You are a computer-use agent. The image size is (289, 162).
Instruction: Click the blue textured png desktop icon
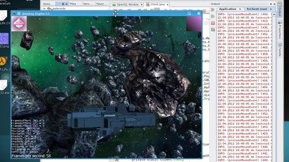tap(4, 39)
